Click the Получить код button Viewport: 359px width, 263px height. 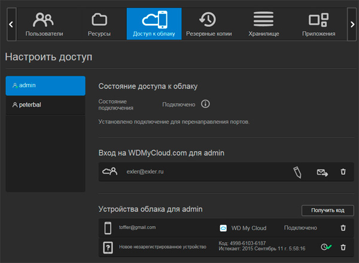pos(327,211)
